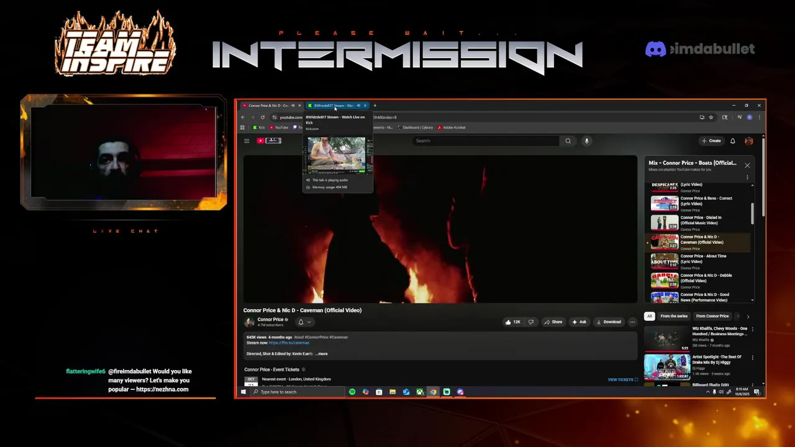The image size is (795, 447).
Task: Show hidden system tray icons
Action: pyautogui.click(x=707, y=392)
